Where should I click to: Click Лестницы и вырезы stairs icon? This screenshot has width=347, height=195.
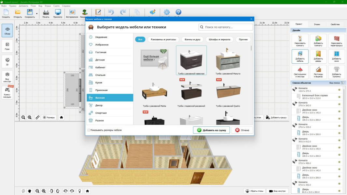(318, 71)
